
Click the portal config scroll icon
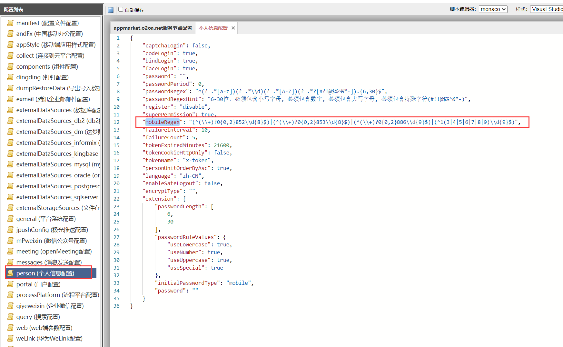point(11,284)
